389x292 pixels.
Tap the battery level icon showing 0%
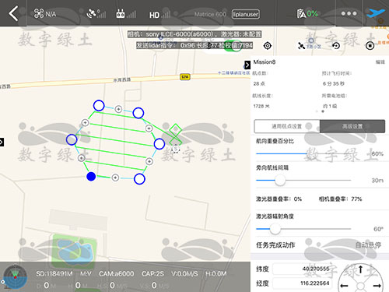[307, 13]
